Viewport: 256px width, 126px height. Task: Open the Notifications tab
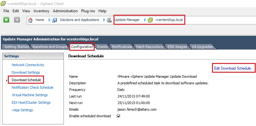tap(122, 47)
